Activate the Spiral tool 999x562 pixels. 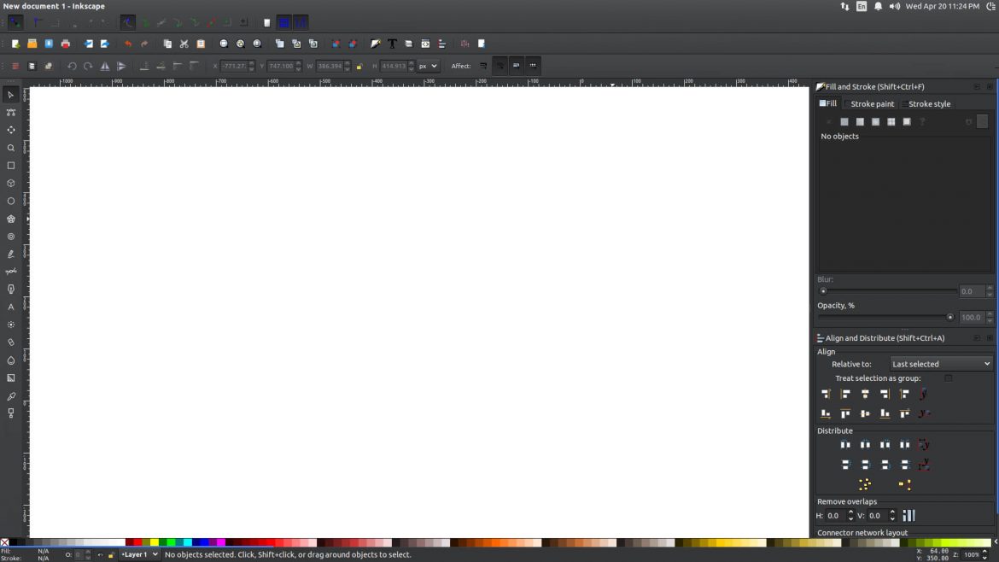point(11,237)
